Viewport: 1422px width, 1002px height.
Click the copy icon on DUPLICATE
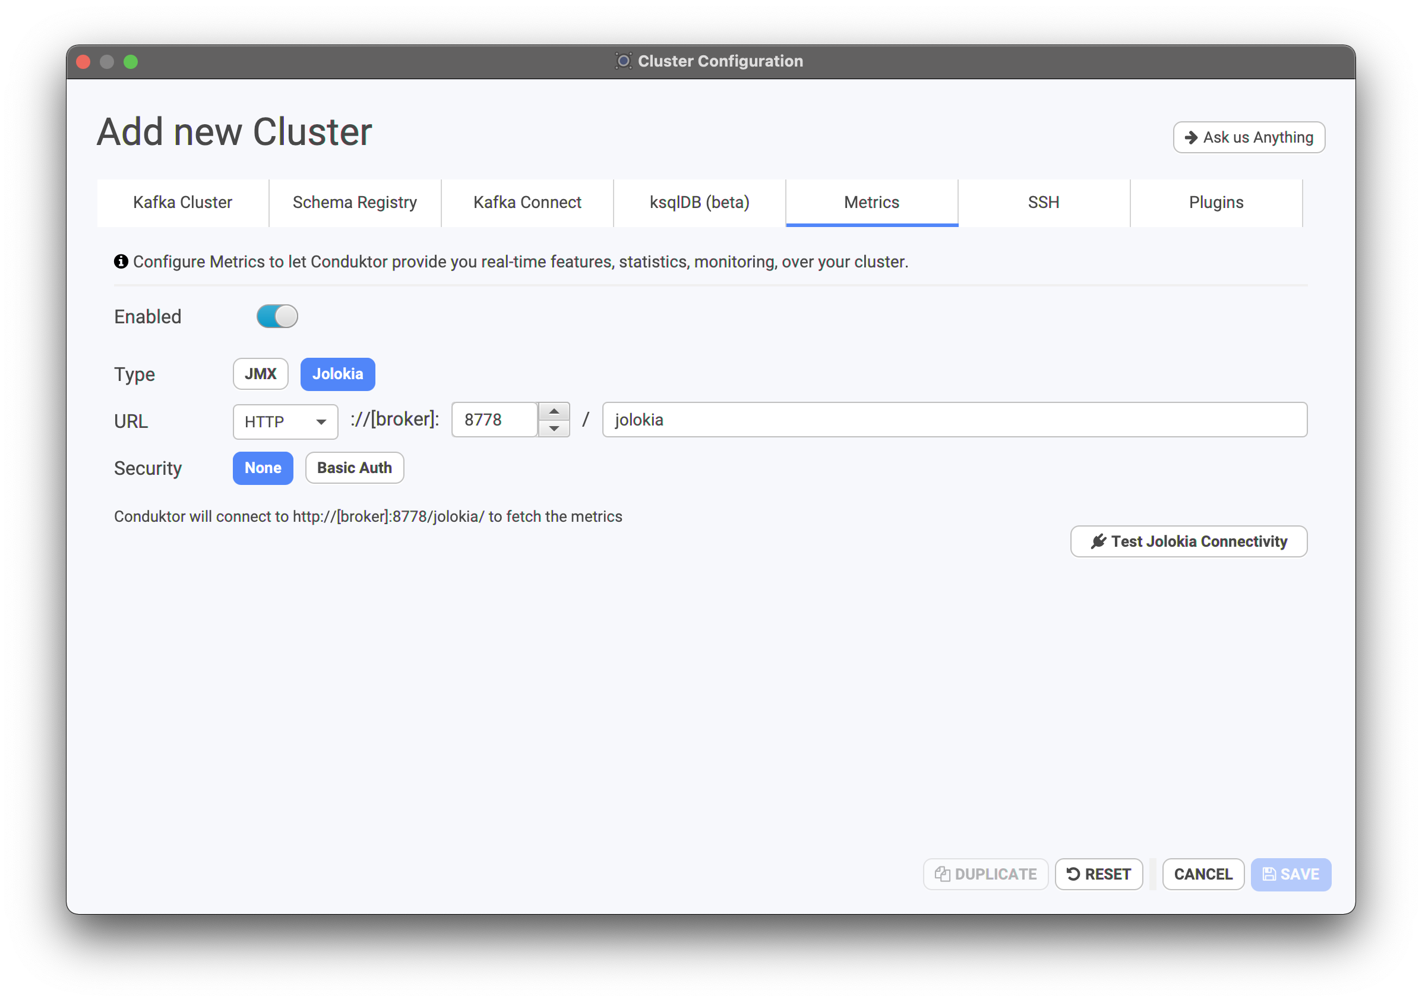click(x=942, y=874)
